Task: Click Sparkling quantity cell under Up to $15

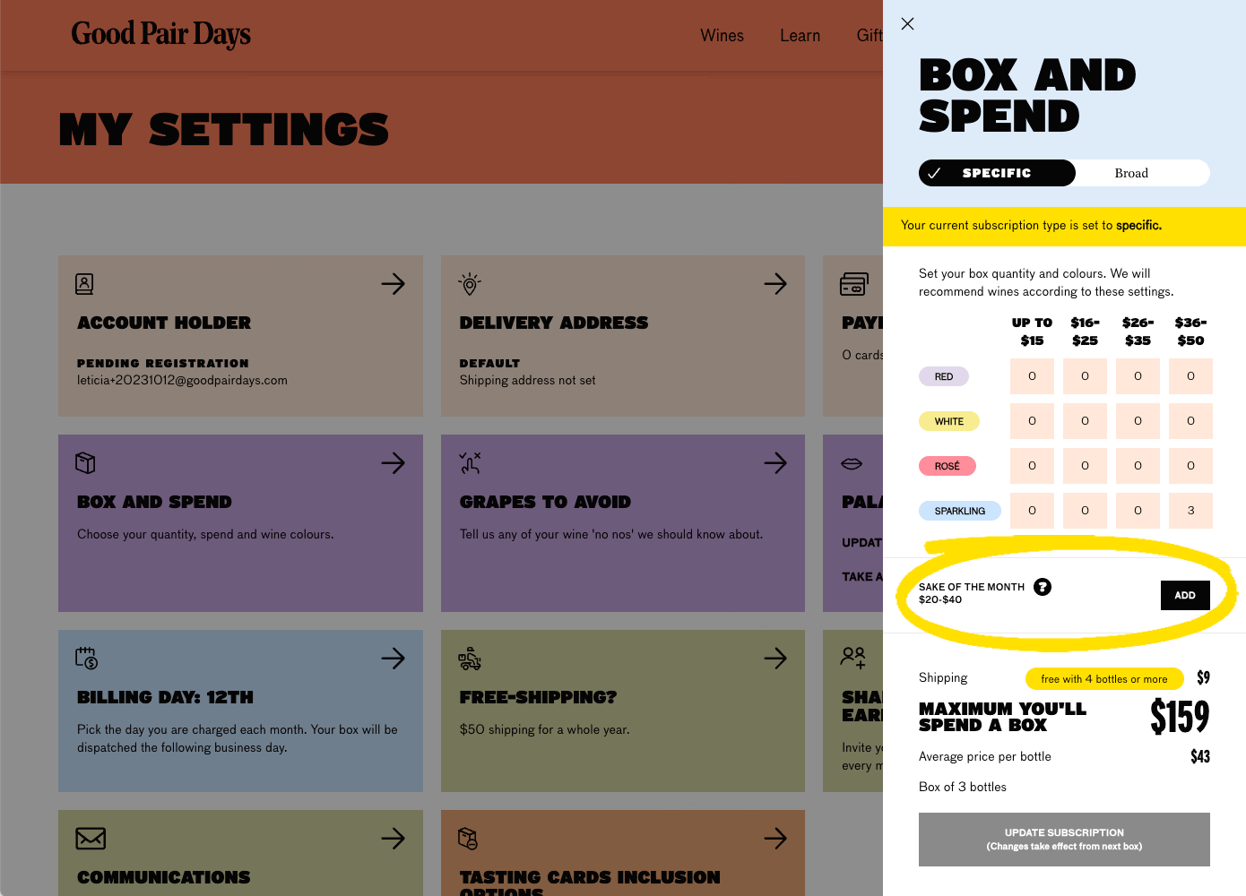Action: click(1032, 511)
